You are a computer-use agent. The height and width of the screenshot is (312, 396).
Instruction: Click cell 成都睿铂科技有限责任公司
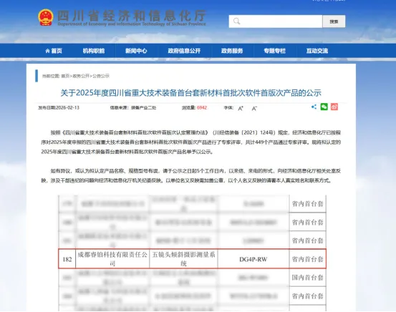pyautogui.click(x=112, y=259)
